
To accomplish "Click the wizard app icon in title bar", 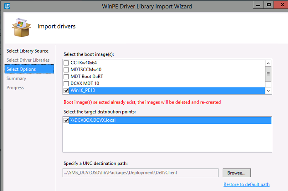I will coord(7,6).
